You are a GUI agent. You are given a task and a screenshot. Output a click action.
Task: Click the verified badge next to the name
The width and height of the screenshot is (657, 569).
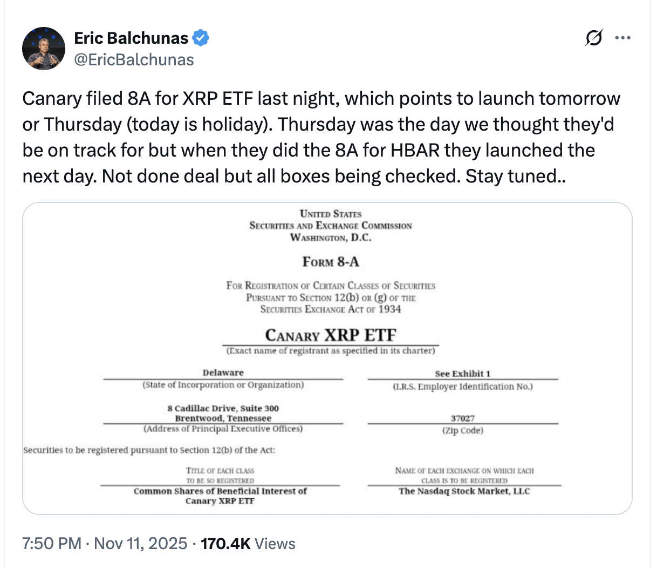point(202,38)
